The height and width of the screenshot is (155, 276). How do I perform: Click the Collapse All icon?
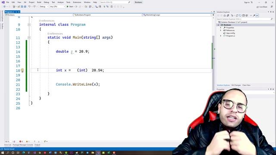point(243,15)
